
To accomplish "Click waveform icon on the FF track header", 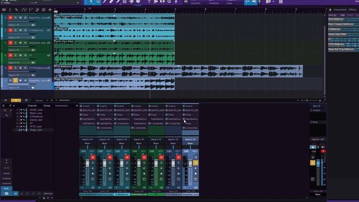I will click(x=49, y=56).
